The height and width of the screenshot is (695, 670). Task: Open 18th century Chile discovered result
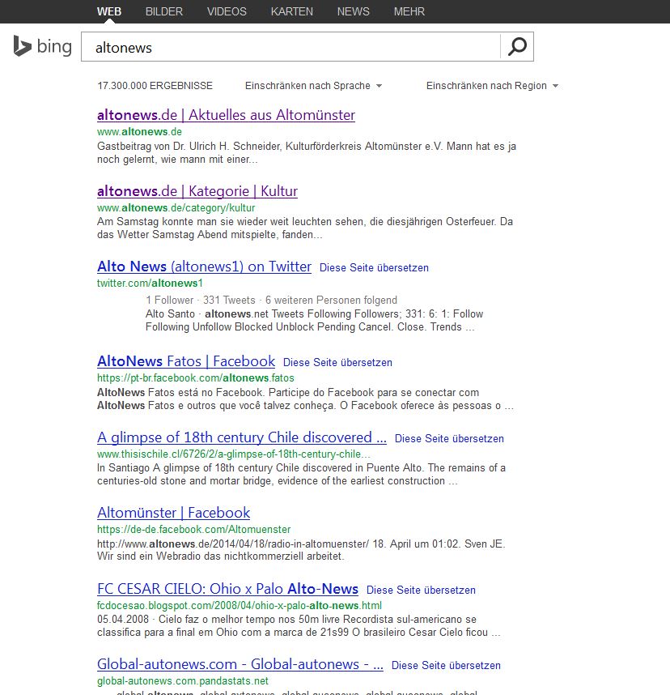click(x=242, y=437)
